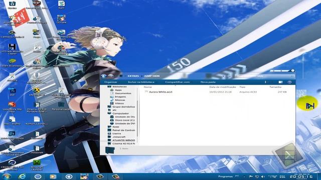Open Vídeos library in navigation pane
The width and height of the screenshot is (321, 180).
coord(119,103)
